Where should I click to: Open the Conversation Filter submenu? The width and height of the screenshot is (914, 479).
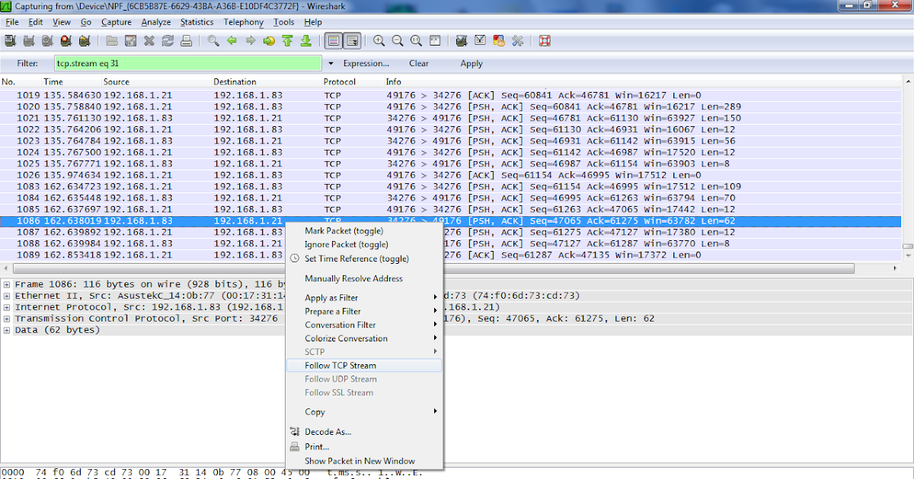click(363, 325)
